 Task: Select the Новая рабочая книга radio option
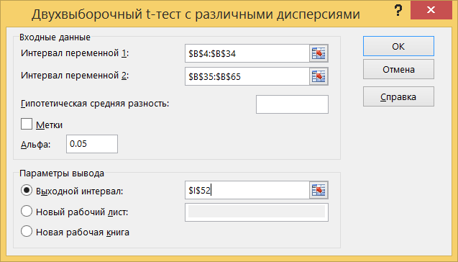pyautogui.click(x=27, y=231)
